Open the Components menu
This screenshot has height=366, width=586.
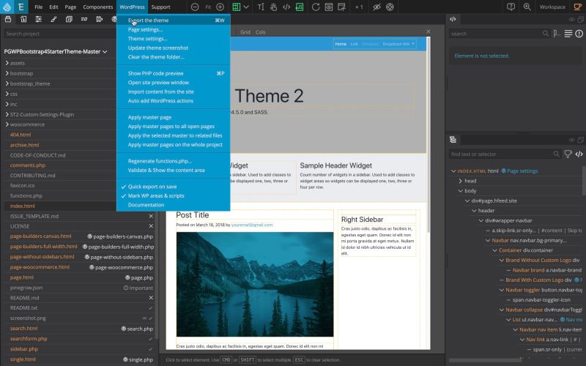click(x=97, y=7)
